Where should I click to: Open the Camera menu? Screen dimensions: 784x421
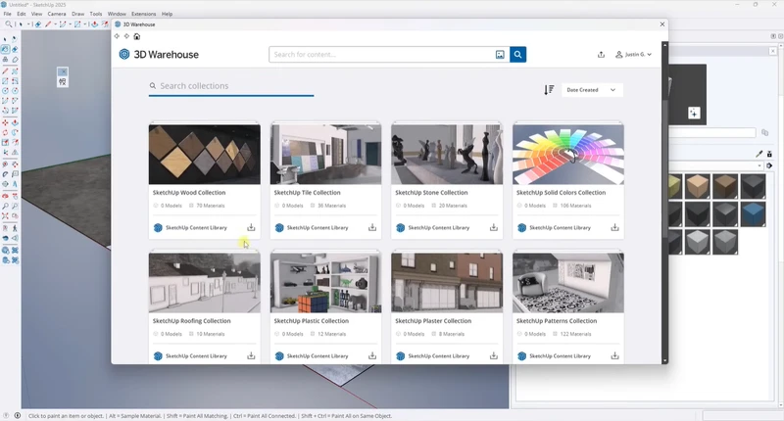click(x=57, y=14)
